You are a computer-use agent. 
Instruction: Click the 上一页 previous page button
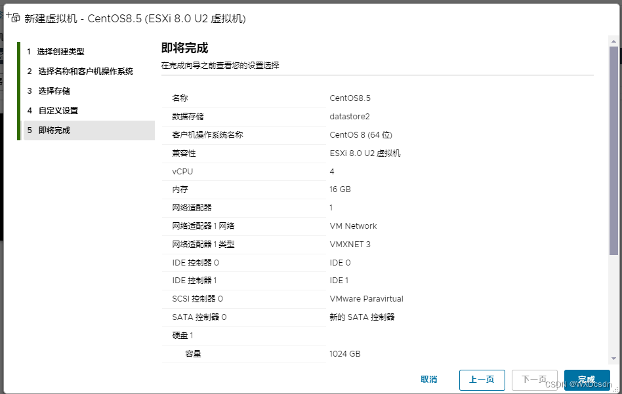[482, 380]
